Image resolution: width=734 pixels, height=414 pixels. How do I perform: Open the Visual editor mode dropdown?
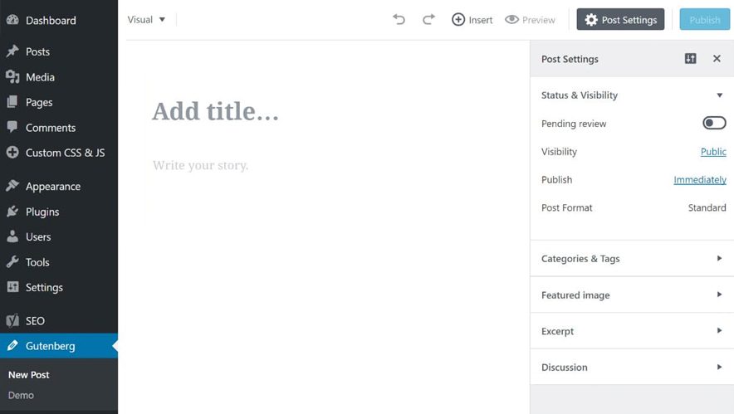146,20
